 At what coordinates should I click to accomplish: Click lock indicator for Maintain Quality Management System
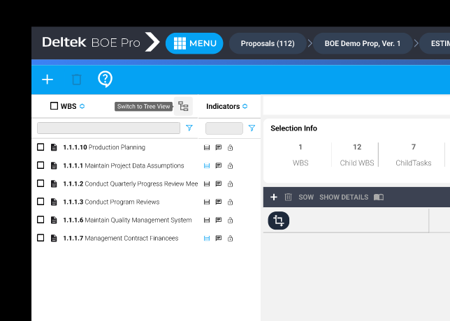tap(230, 220)
